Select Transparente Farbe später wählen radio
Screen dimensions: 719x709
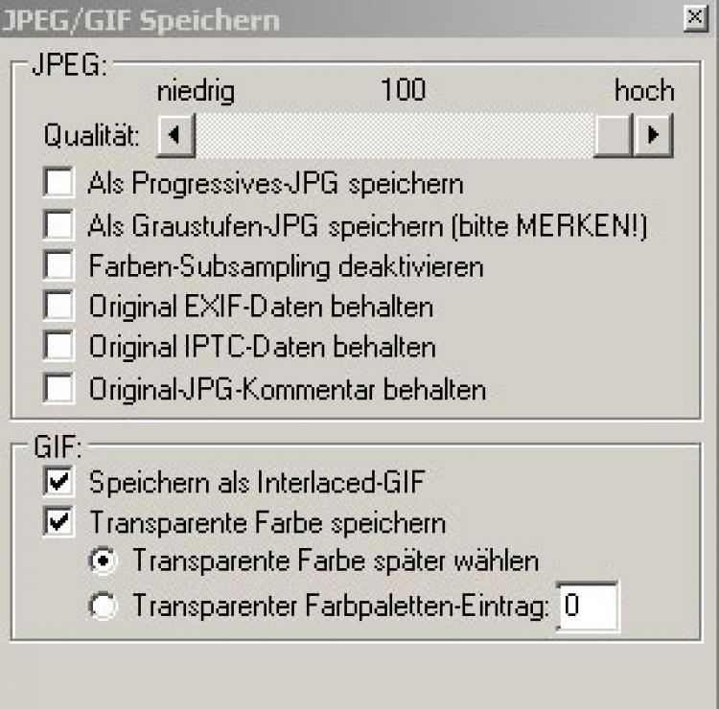pyautogui.click(x=104, y=560)
